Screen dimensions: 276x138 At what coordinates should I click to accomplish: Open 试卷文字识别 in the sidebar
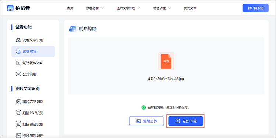[x=33, y=40]
